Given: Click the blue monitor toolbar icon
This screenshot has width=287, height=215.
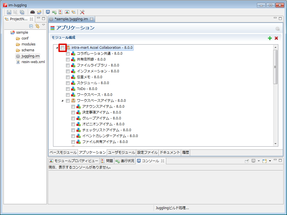Looking at the screenshot, I should [48, 12].
